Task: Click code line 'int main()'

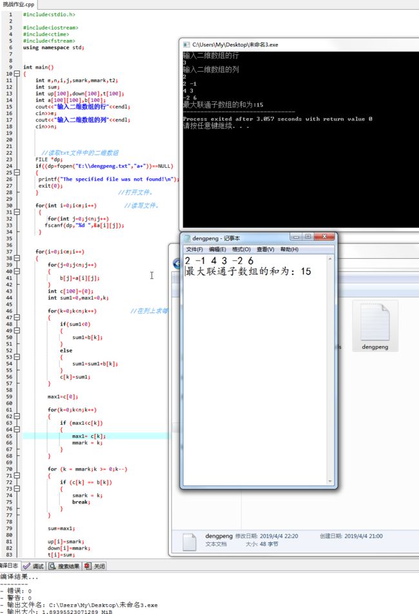Action: 38,67
